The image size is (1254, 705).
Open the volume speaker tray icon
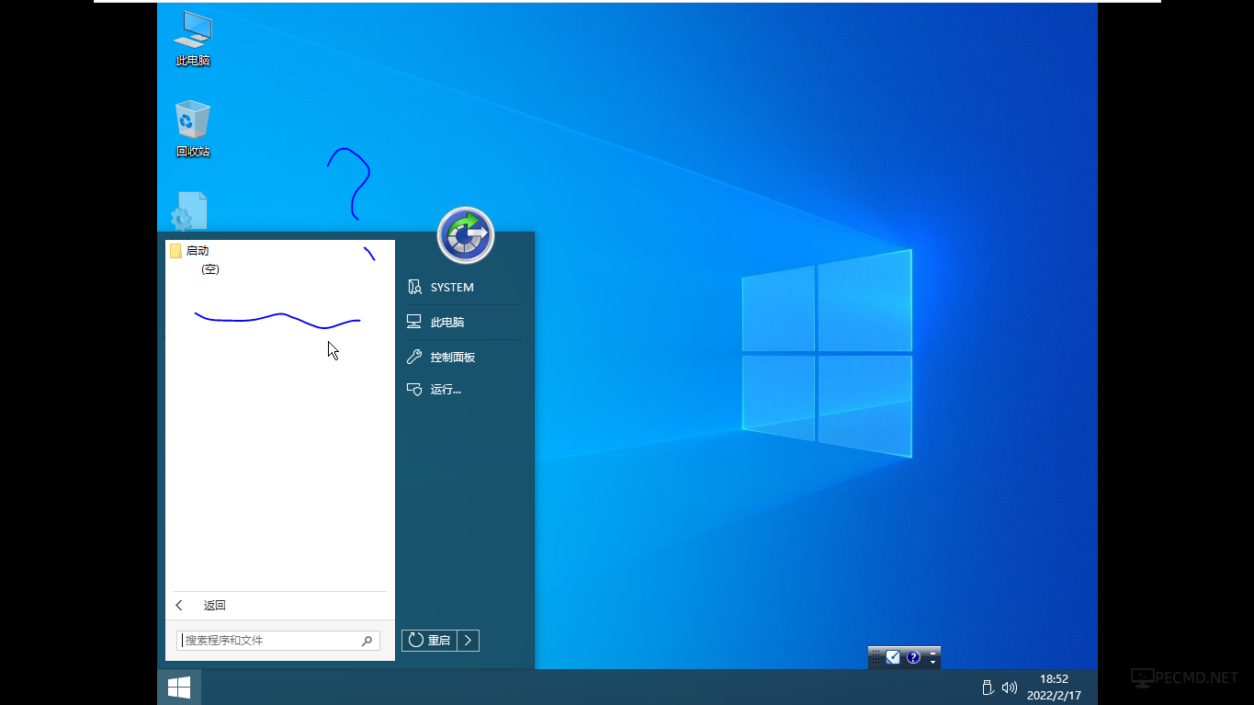coord(1010,688)
